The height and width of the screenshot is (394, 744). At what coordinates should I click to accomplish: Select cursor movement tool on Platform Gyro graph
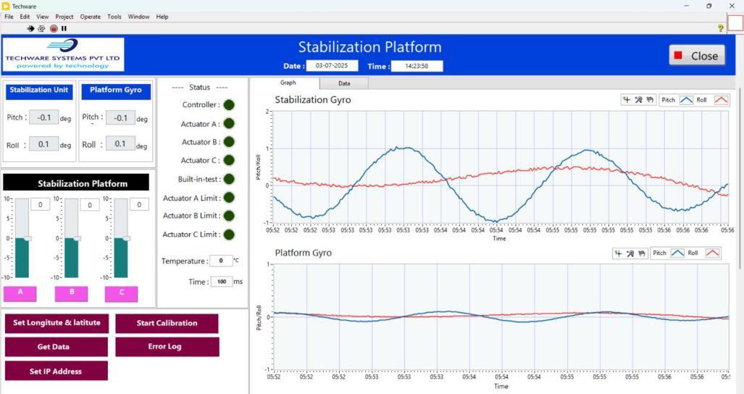pos(618,253)
